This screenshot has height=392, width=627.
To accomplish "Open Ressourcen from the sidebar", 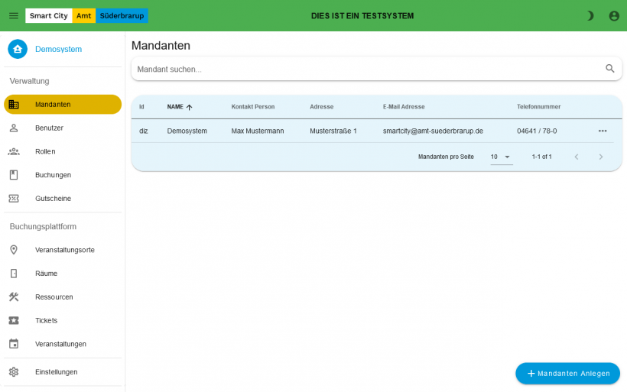I will [x=54, y=297].
